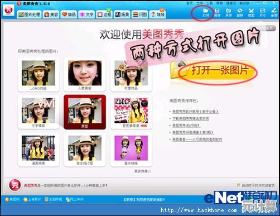Switch to the 美容 beauty tab
The width and height of the screenshot is (280, 216).
(x=51, y=15)
